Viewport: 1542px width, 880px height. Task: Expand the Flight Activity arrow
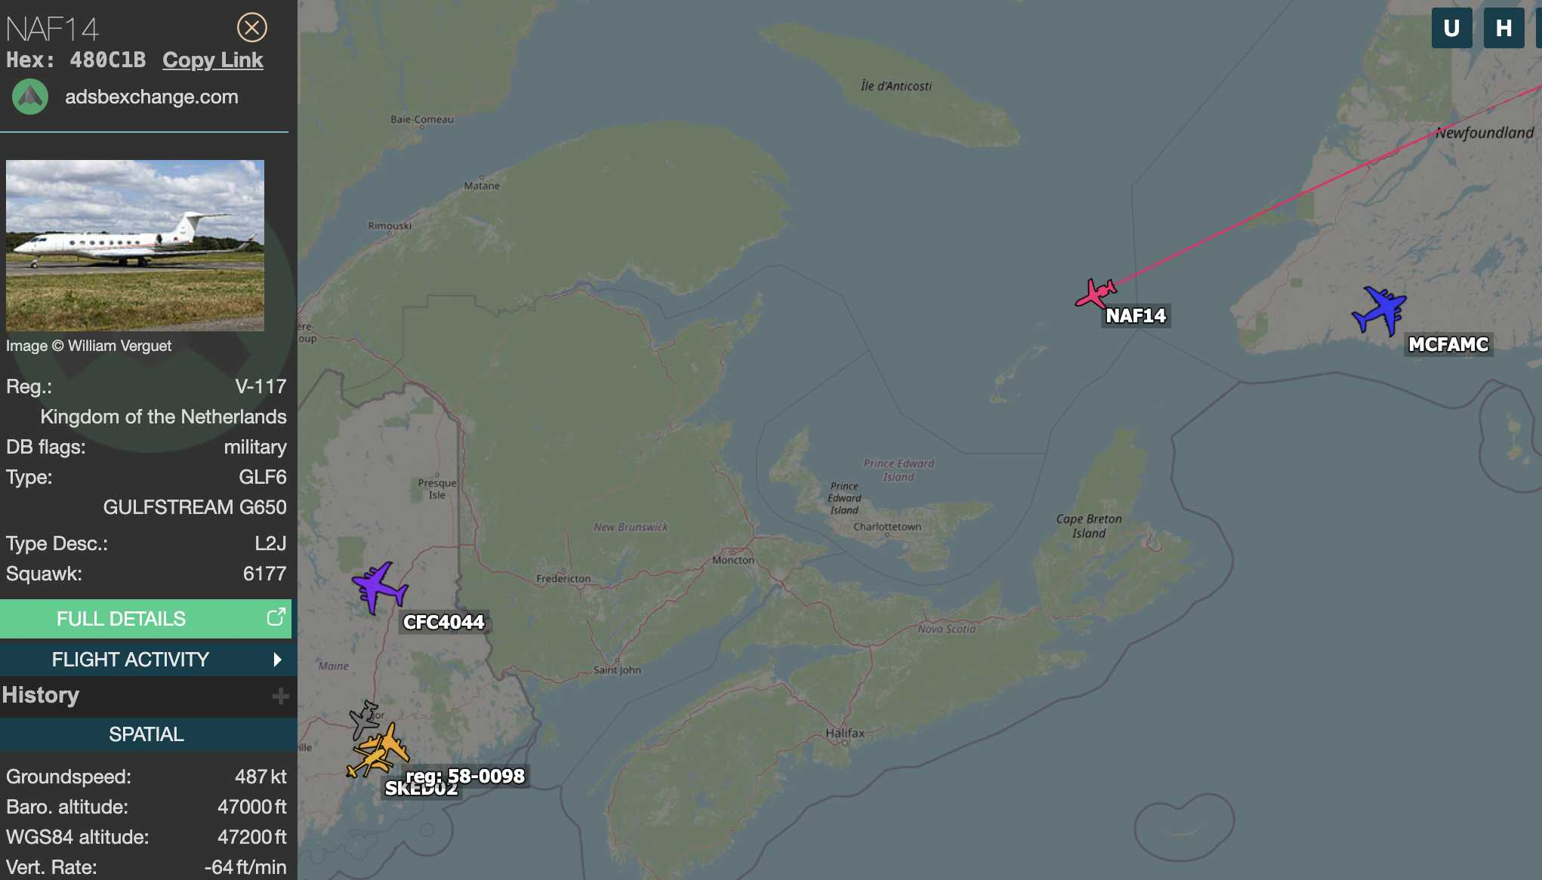coord(277,660)
